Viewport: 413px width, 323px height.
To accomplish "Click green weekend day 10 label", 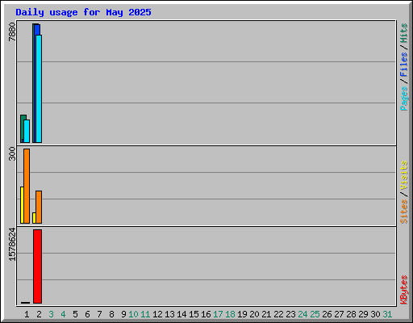I will 133,314.
